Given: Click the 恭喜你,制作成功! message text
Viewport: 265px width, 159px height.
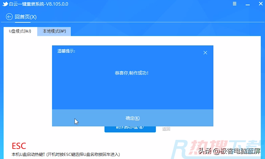Looking at the screenshot, I should [x=132, y=73].
